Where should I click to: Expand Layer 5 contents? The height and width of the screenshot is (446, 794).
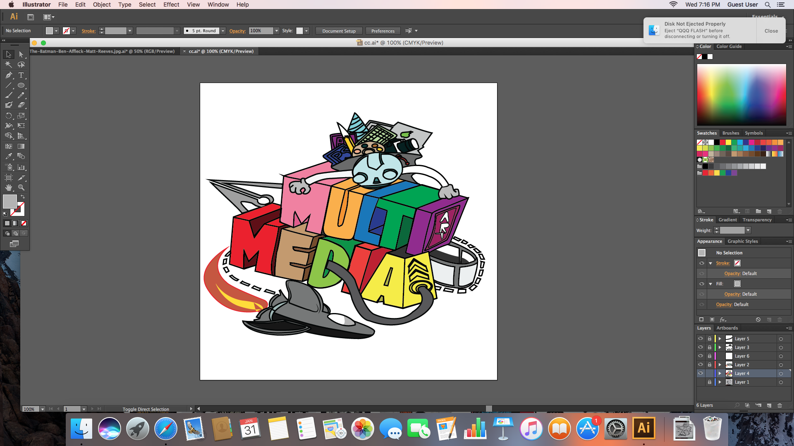click(720, 339)
